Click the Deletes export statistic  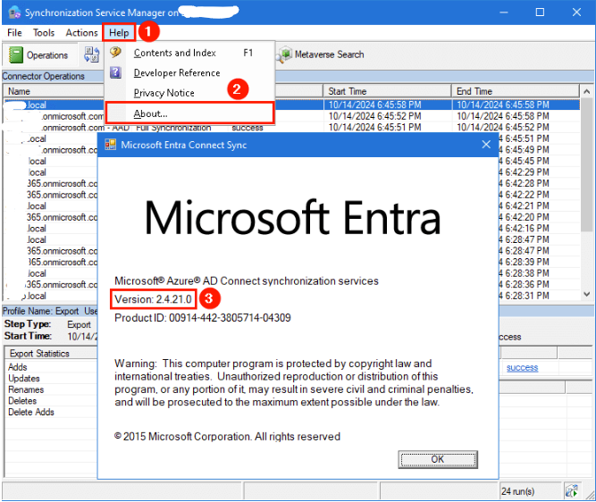pyautogui.click(x=22, y=401)
